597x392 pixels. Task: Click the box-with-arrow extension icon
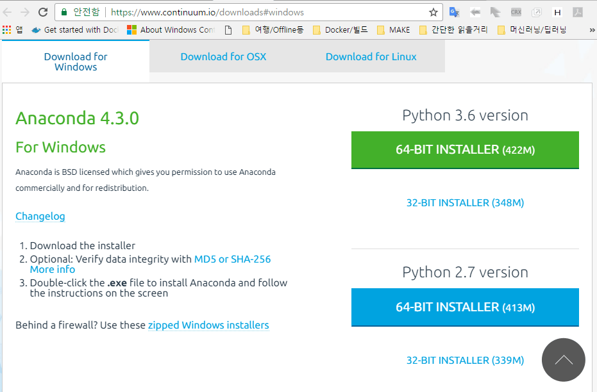[x=537, y=12]
